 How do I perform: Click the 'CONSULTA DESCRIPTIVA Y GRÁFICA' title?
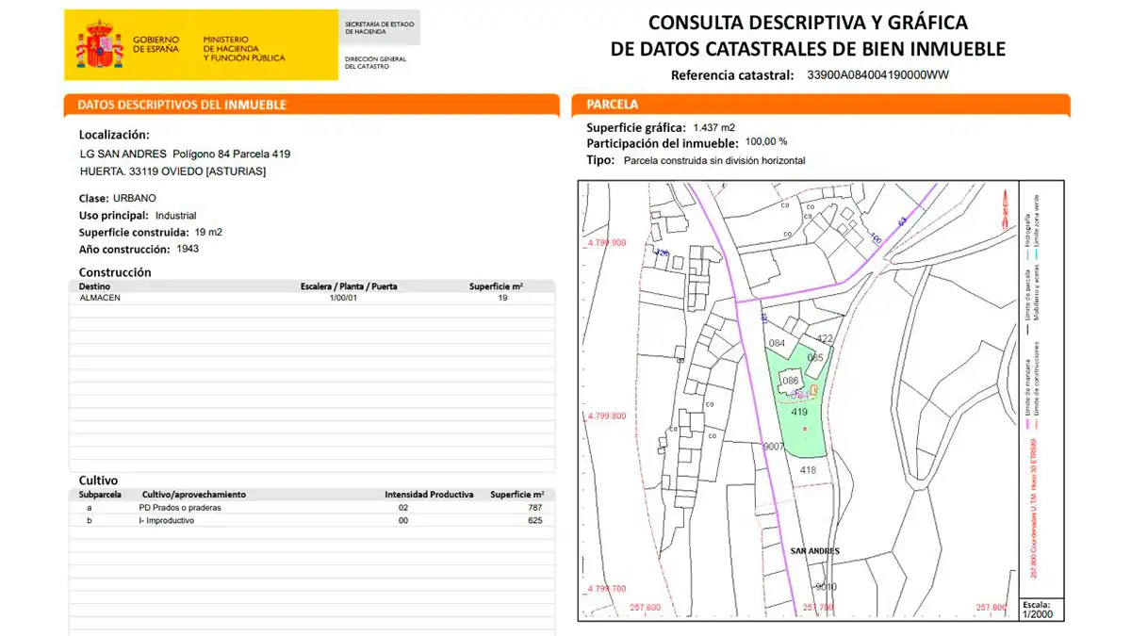[x=808, y=23]
